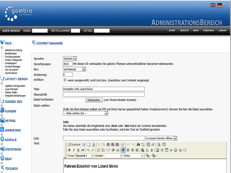Click the New Page icon in editor

[89, 144]
